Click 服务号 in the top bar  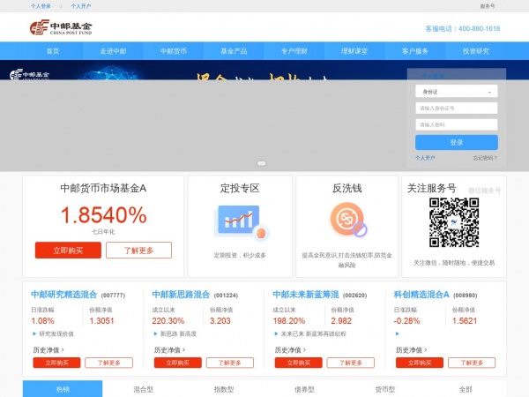click(x=488, y=6)
